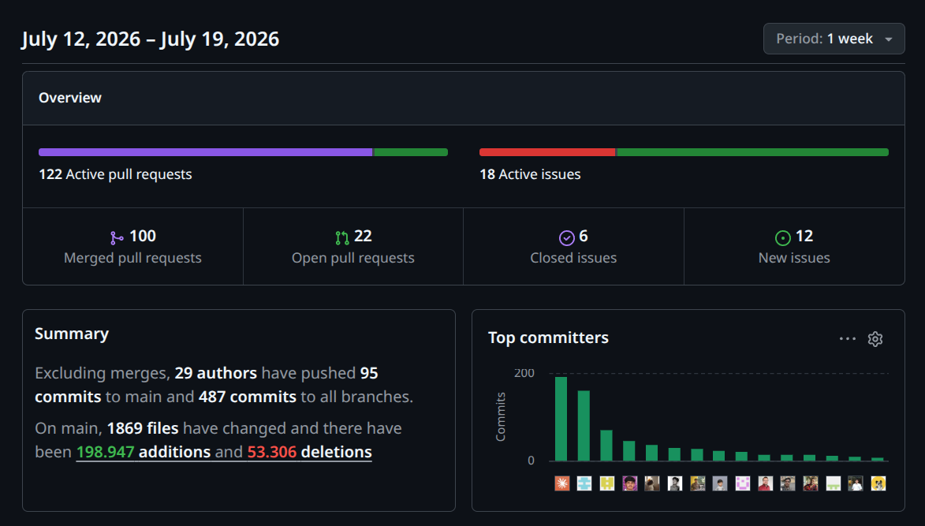Click the "18 Active issues" text
Viewport: 925px width, 526px height.
531,174
